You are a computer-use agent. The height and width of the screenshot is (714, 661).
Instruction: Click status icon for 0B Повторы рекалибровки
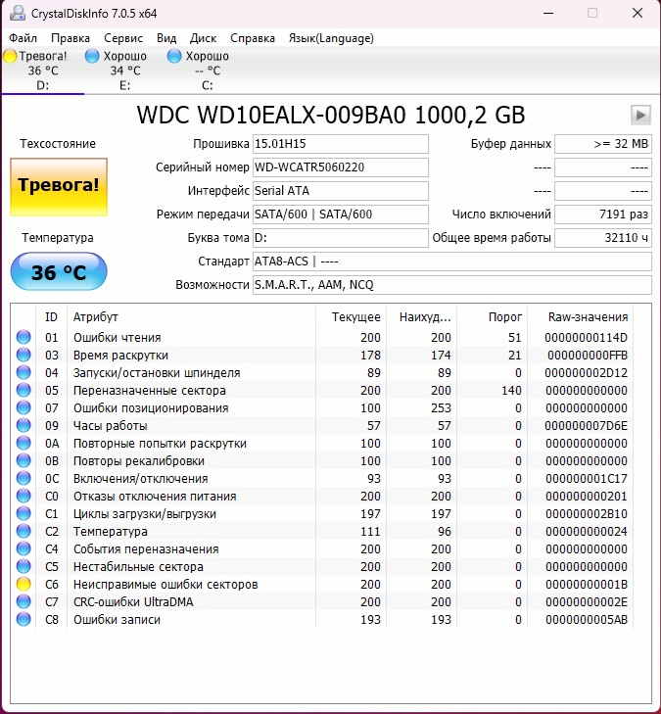pyautogui.click(x=24, y=460)
